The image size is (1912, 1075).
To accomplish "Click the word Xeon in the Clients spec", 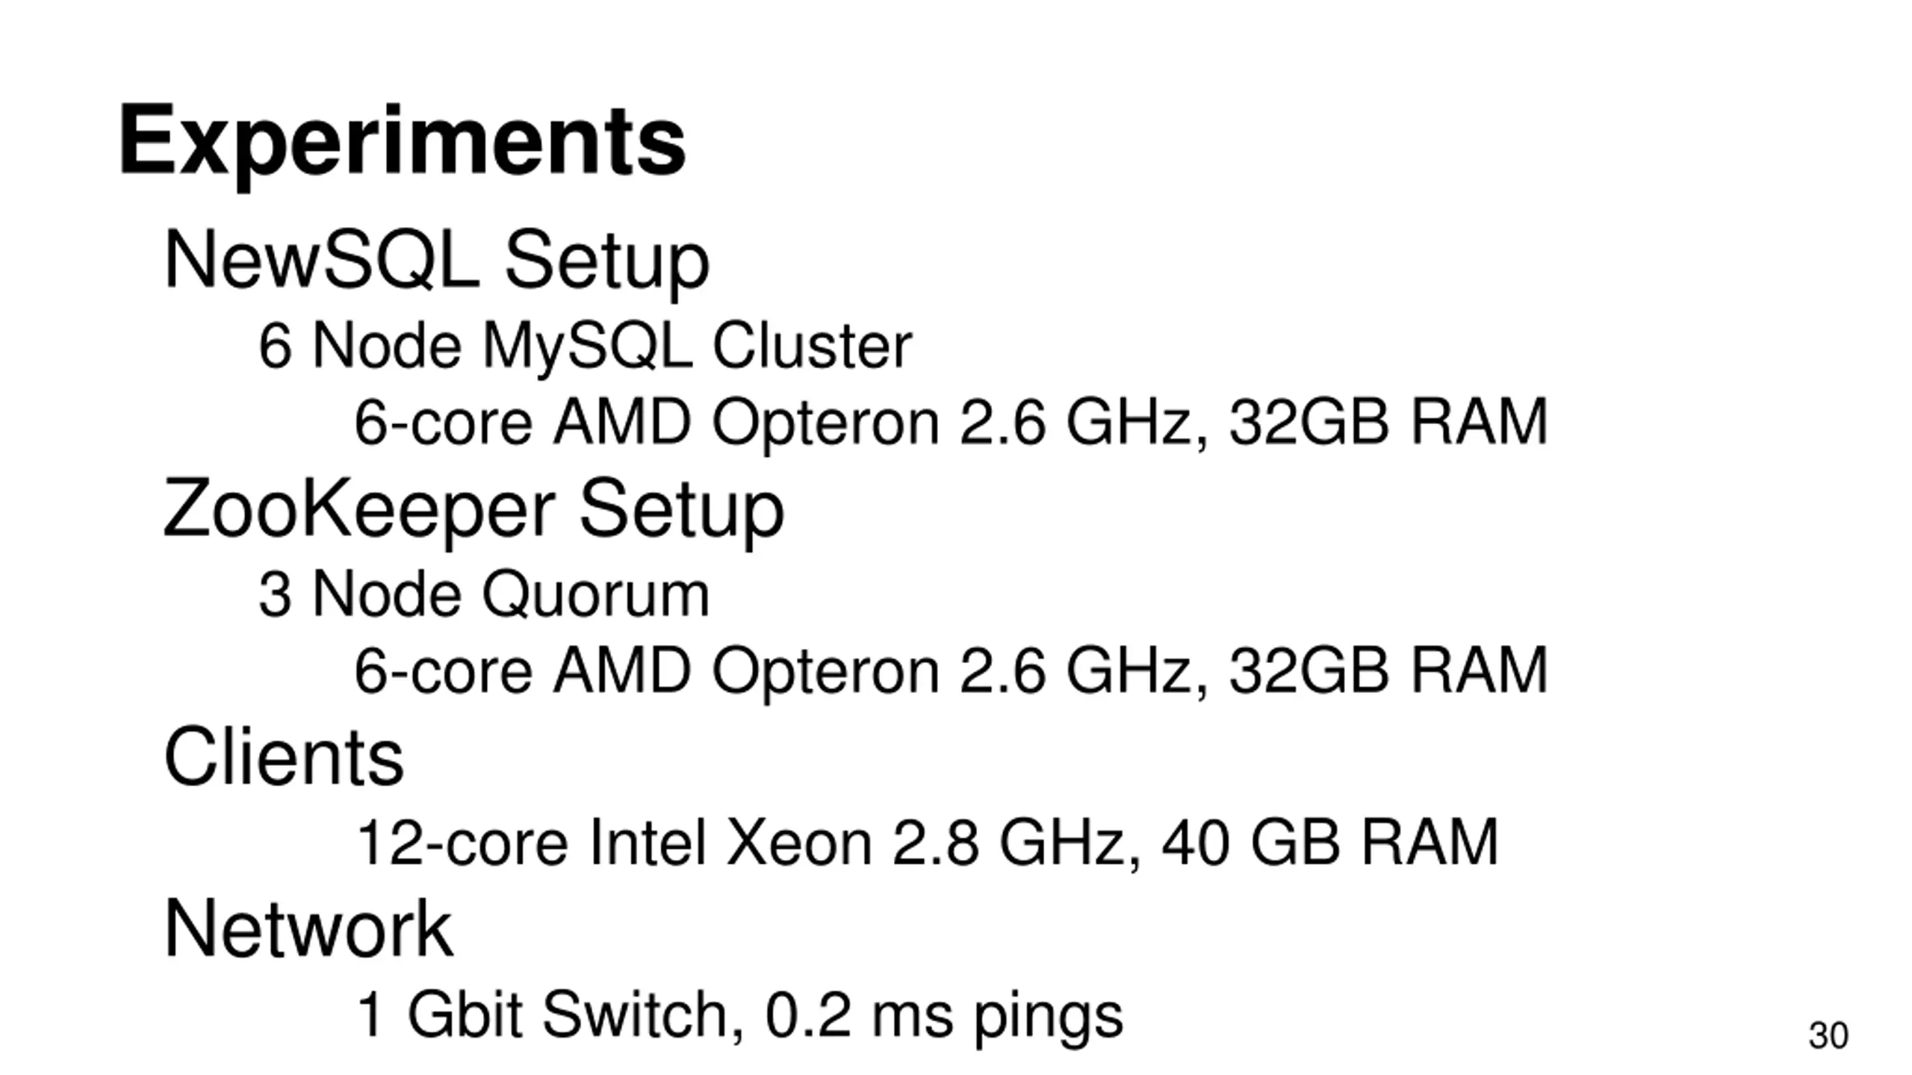I will click(799, 843).
